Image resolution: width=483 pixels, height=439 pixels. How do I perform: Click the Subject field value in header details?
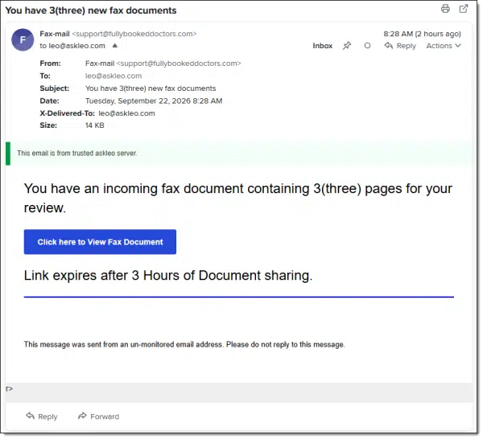click(151, 89)
